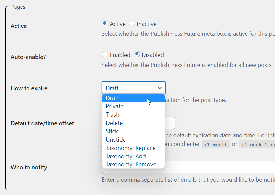The height and width of the screenshot is (195, 275).
Task: Click the Pages section label
Action: pos(18,6)
